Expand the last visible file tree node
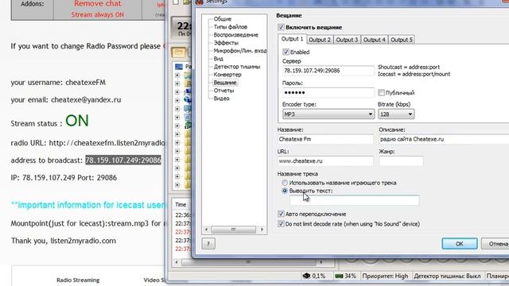The height and width of the screenshot is (286, 509). (177, 185)
